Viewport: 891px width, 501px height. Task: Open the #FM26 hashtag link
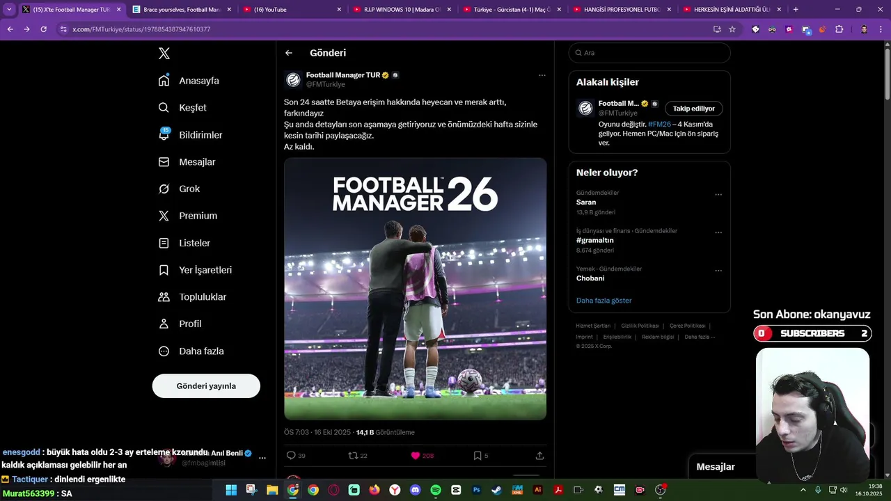(659, 125)
